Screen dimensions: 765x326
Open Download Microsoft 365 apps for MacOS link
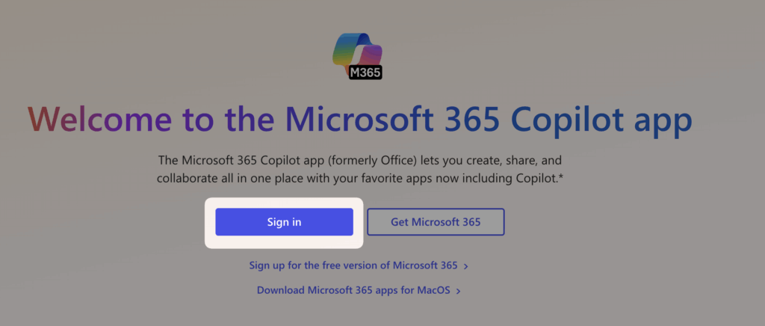coord(359,291)
